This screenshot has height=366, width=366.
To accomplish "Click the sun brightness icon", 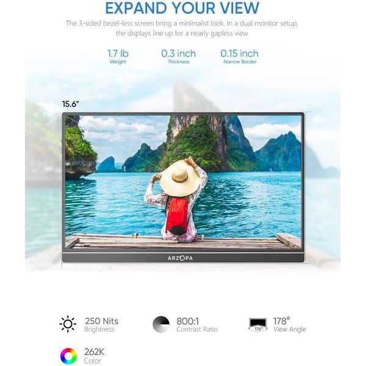I will click(x=68, y=324).
